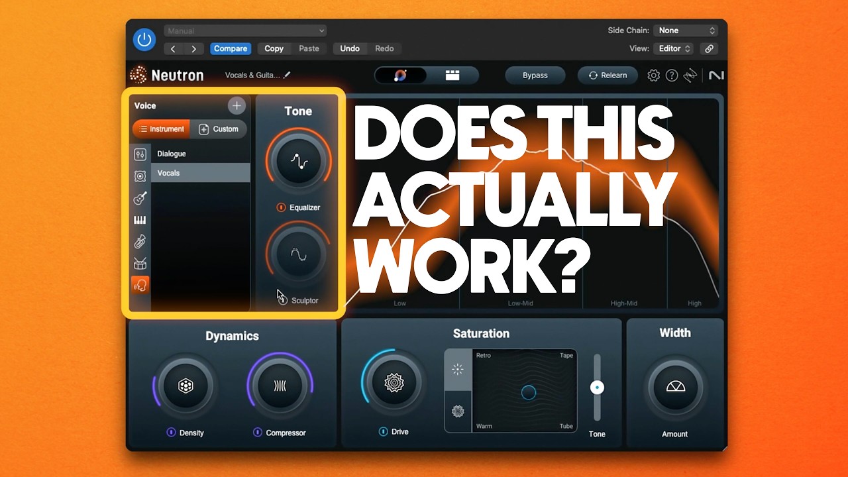Screen dimensions: 848x477
Task: Click the Neutron logo
Action: point(167,75)
